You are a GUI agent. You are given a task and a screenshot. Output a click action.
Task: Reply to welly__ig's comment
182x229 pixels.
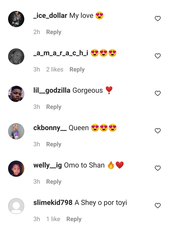(54, 182)
